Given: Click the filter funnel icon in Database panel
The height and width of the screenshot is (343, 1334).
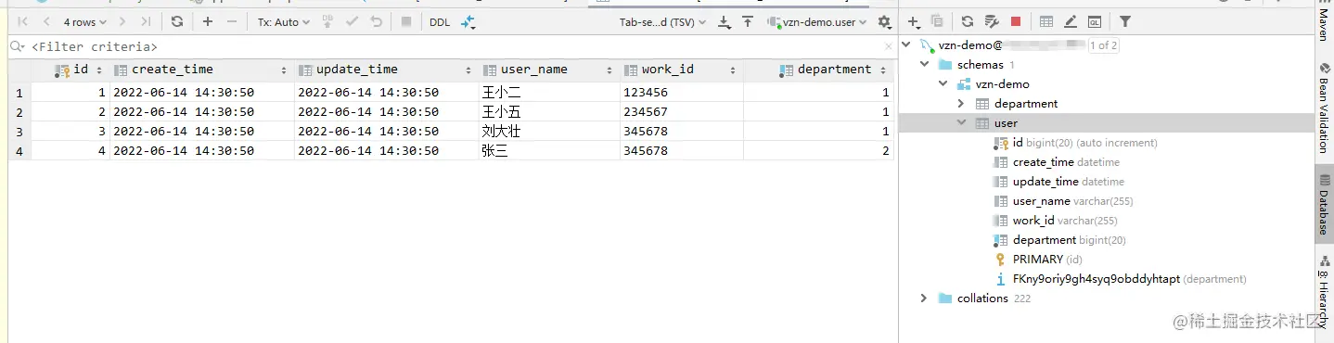Looking at the screenshot, I should click(1125, 21).
